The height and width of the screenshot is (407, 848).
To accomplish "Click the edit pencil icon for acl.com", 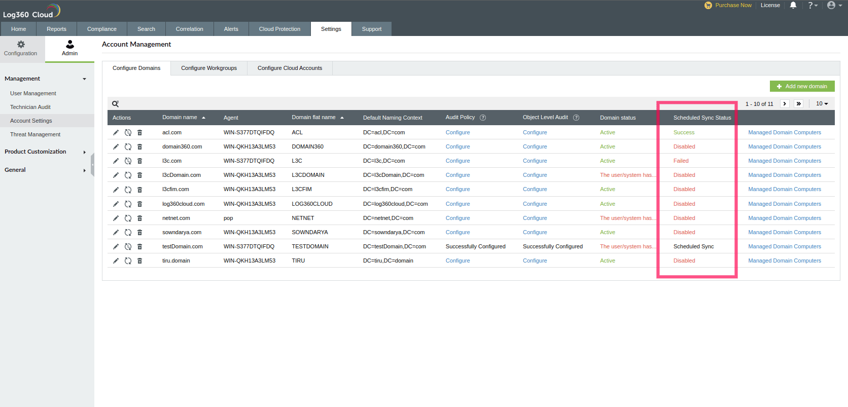I will coord(116,133).
